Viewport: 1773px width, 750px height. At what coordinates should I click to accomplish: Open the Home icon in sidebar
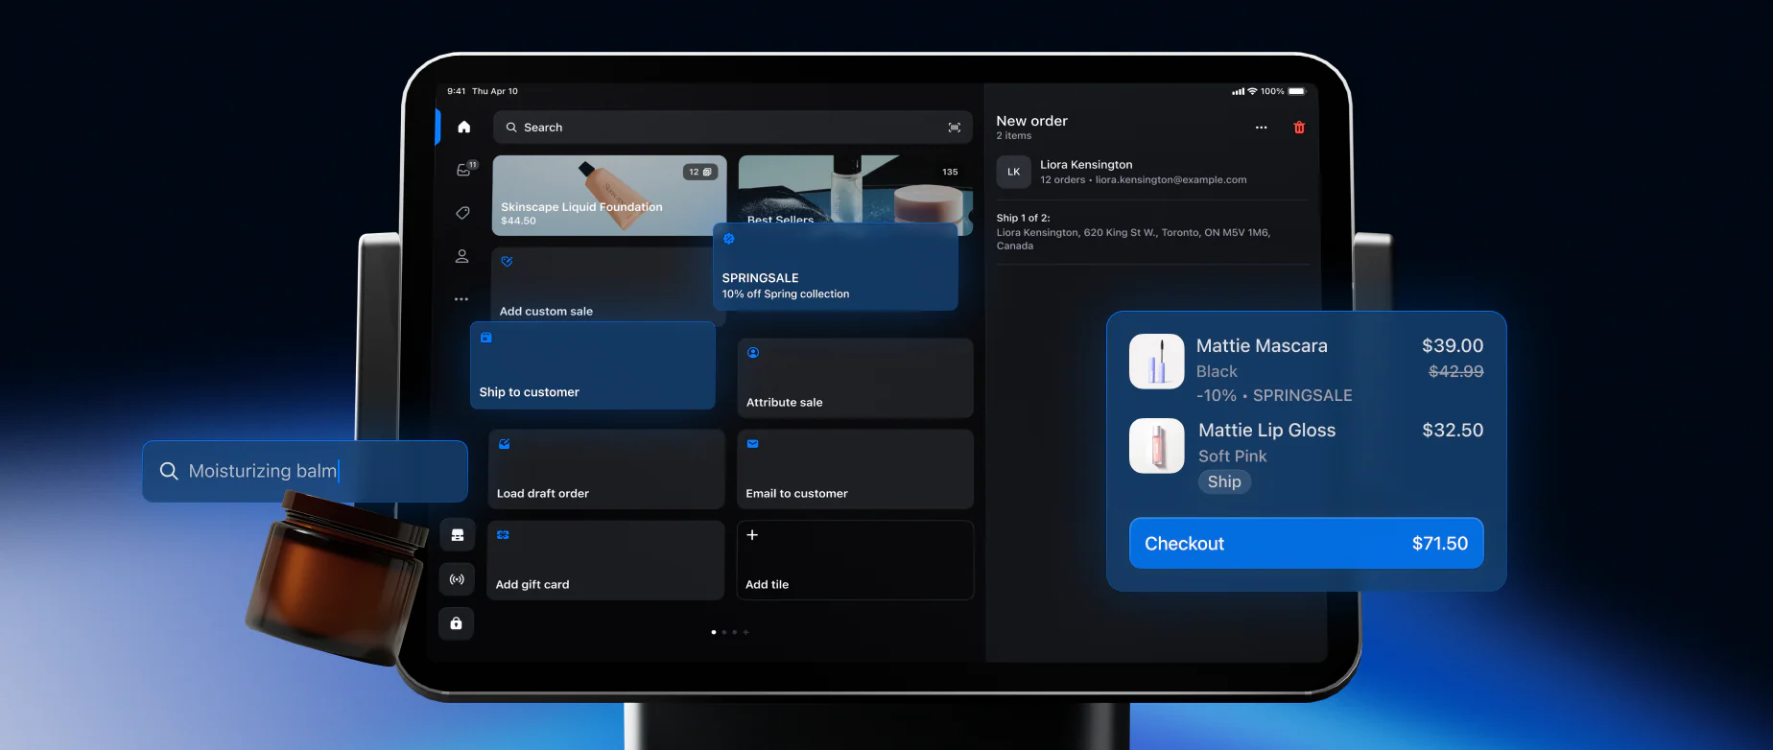click(x=463, y=128)
